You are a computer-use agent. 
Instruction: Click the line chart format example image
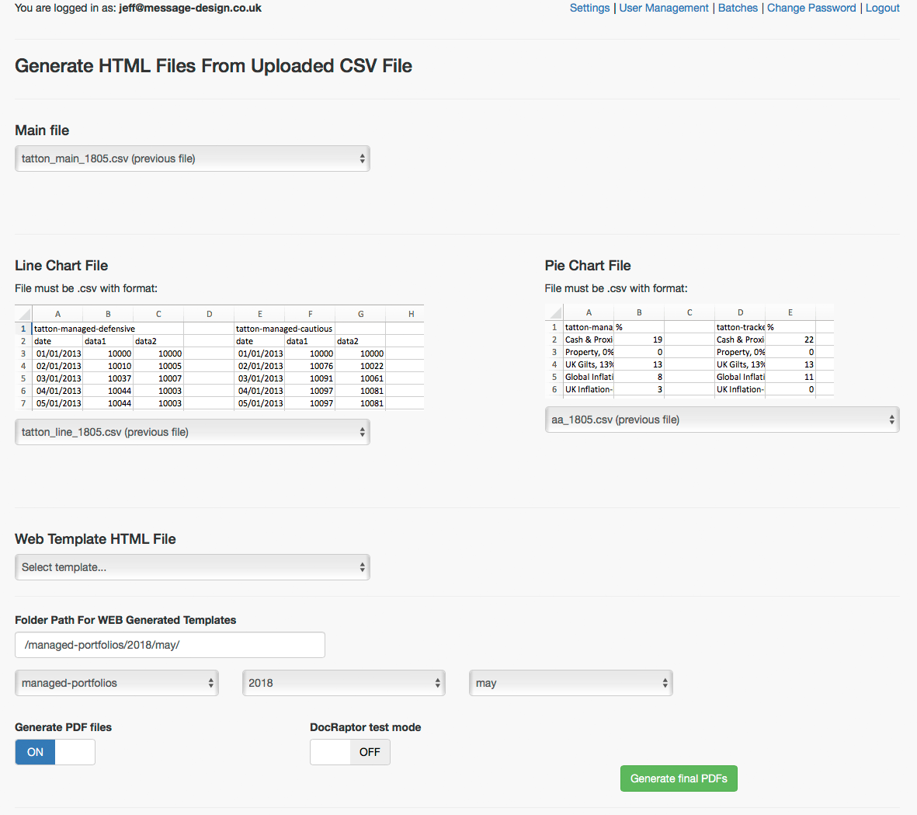tap(219, 357)
